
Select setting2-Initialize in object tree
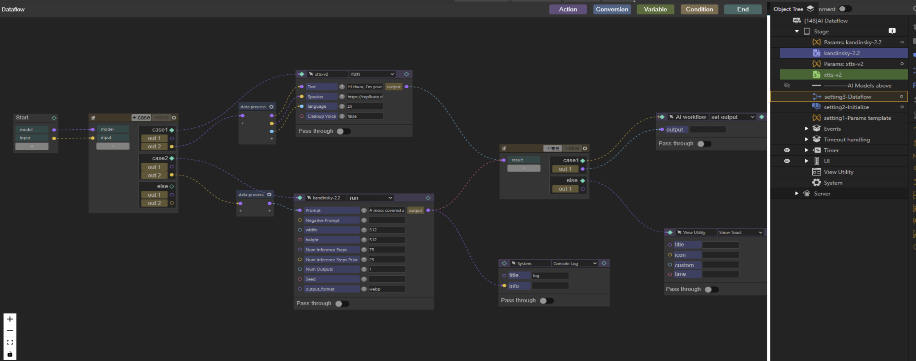click(846, 107)
